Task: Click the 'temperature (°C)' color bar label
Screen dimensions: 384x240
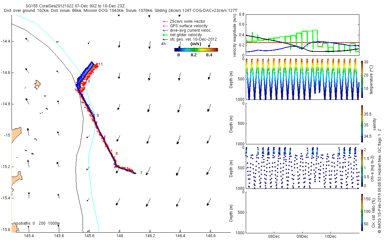Action: 372,79
